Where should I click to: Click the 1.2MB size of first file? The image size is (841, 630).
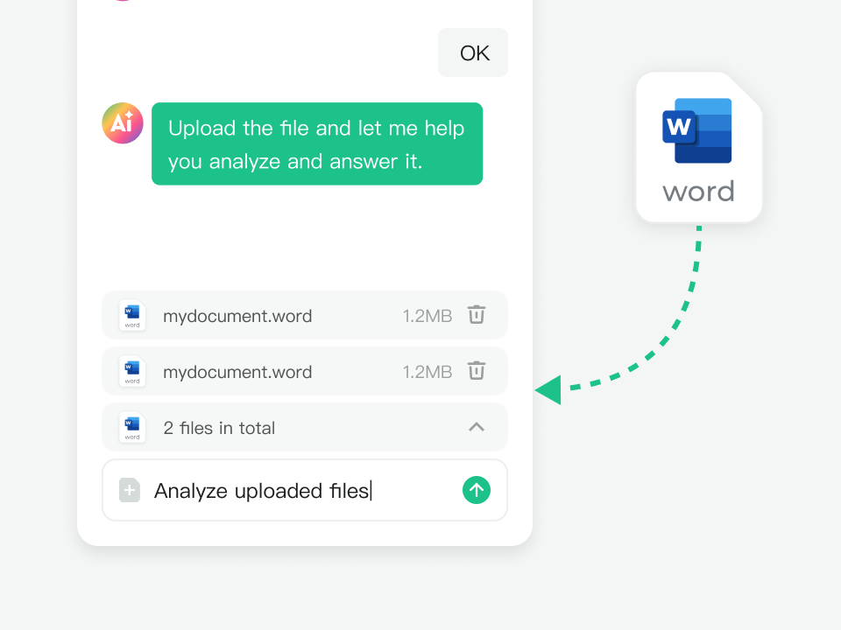428,316
